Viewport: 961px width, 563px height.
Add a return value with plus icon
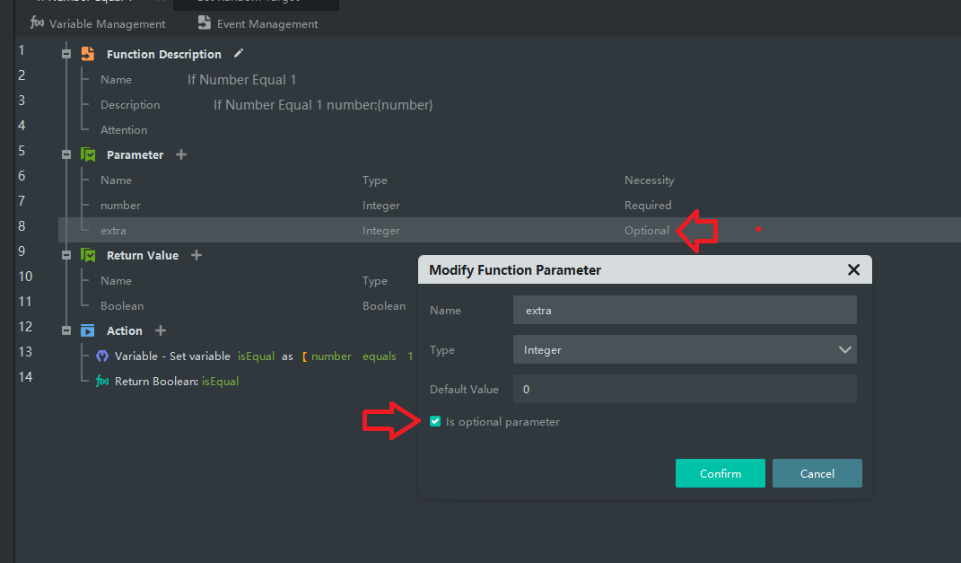(x=197, y=255)
